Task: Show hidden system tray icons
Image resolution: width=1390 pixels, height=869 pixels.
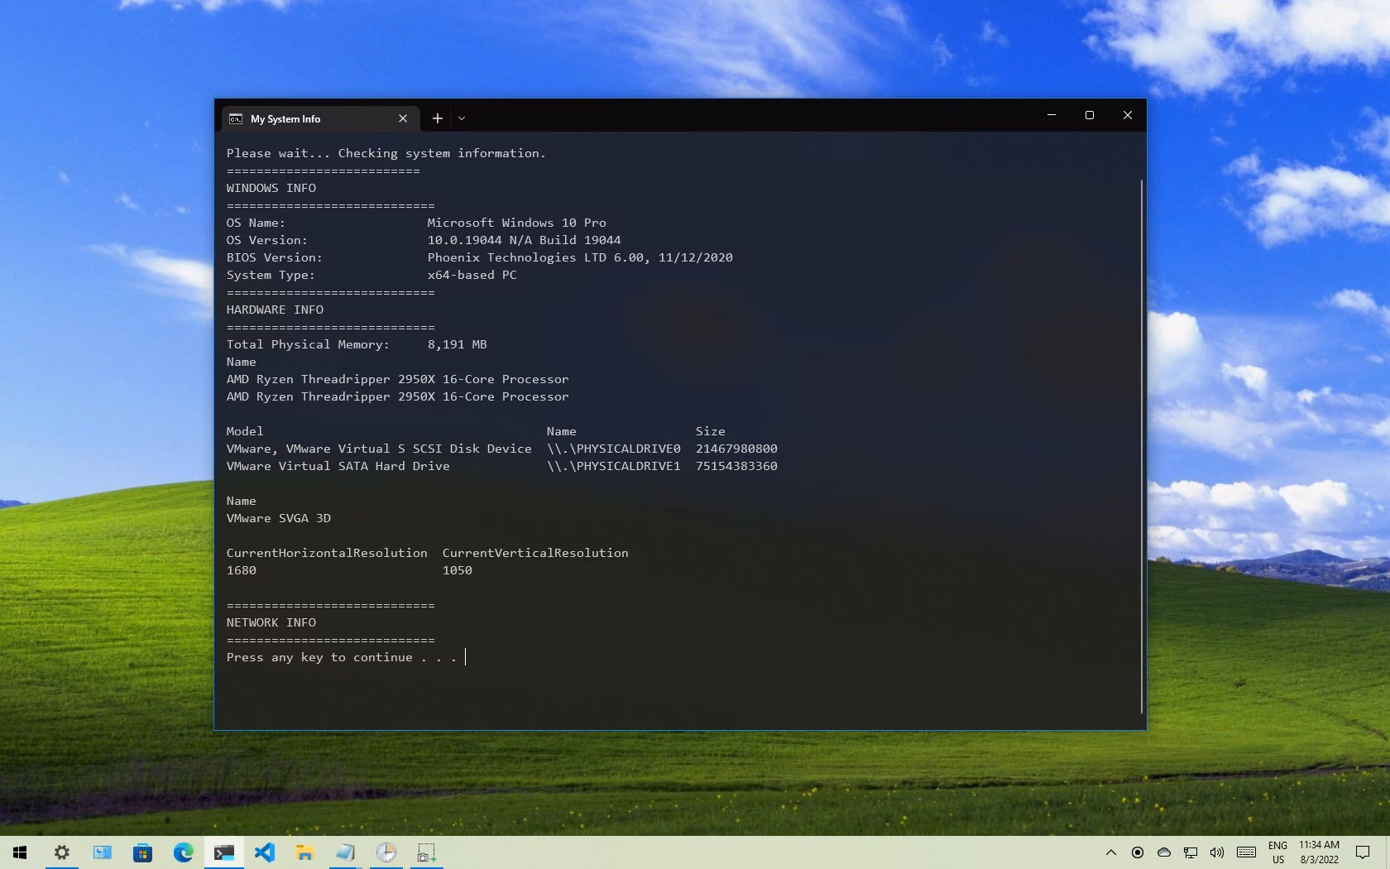Action: pos(1111,852)
